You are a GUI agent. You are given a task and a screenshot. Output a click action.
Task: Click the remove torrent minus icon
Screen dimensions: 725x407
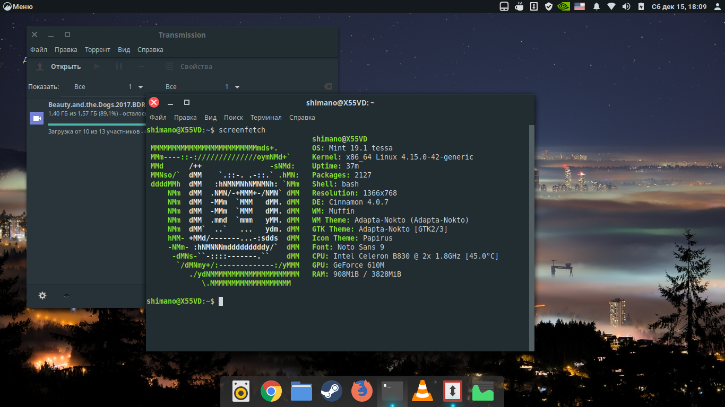pyautogui.click(x=141, y=66)
